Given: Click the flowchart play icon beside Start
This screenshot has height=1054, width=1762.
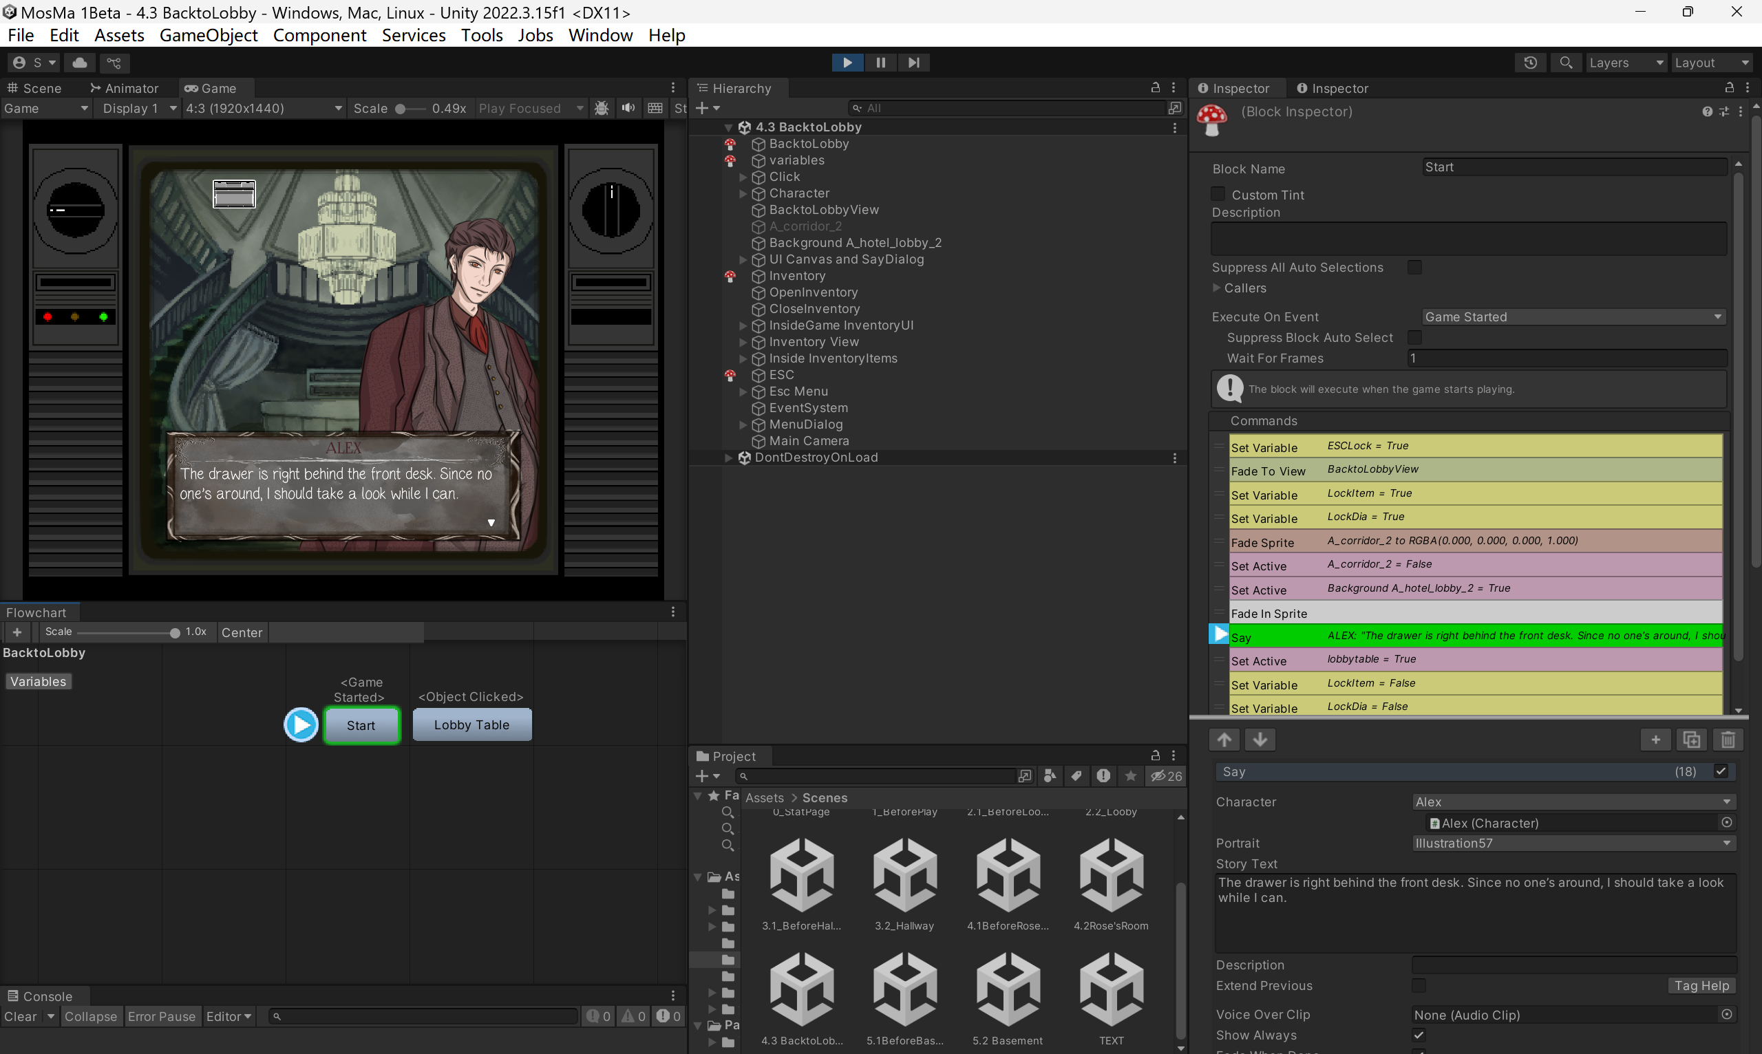Looking at the screenshot, I should [x=301, y=724].
